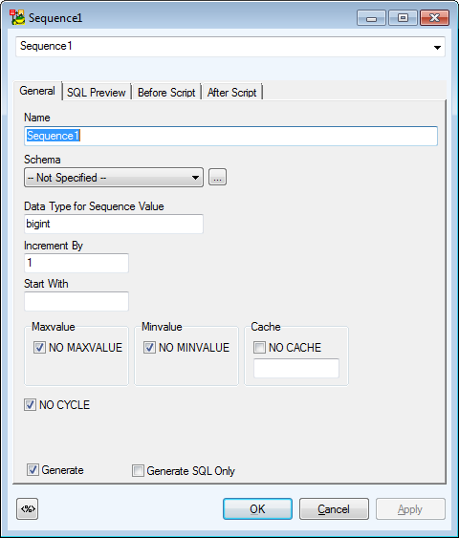Confirm with the OK button
Image resolution: width=459 pixels, height=538 pixels.
click(257, 508)
